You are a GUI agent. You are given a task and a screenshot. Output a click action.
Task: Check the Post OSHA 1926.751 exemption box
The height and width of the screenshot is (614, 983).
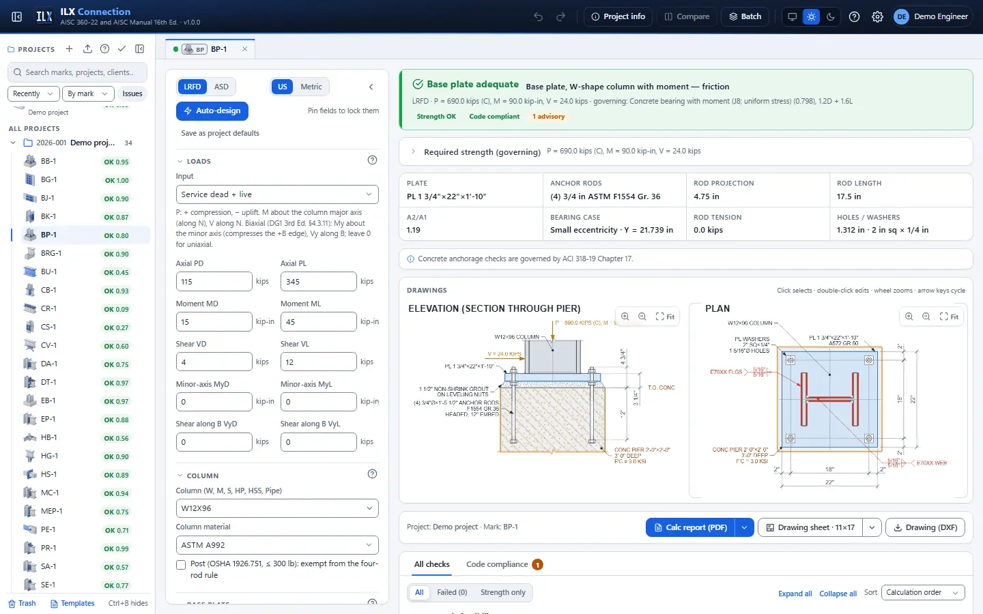click(x=181, y=565)
